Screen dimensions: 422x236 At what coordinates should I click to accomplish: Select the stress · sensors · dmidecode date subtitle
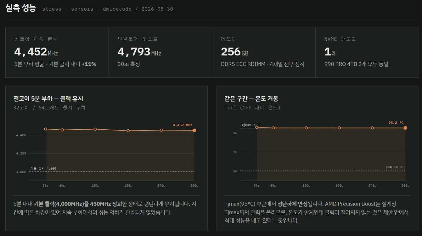coord(108,9)
